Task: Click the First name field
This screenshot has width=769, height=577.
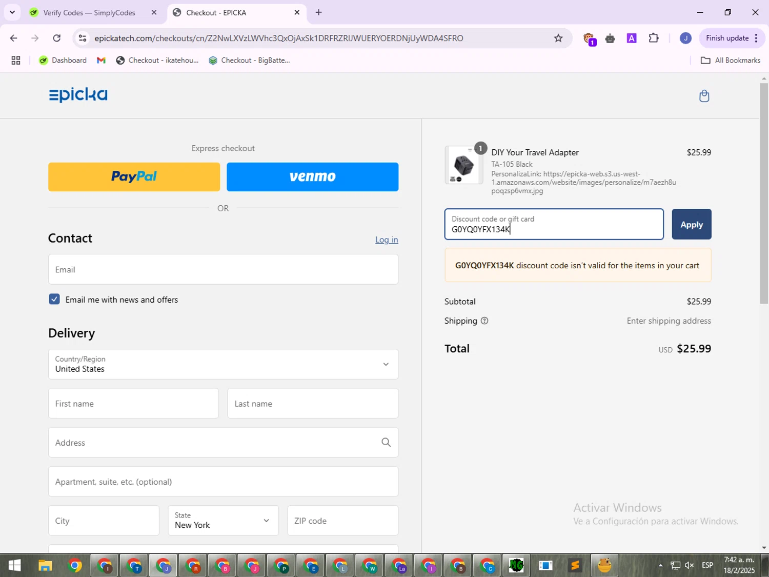Action: click(133, 404)
